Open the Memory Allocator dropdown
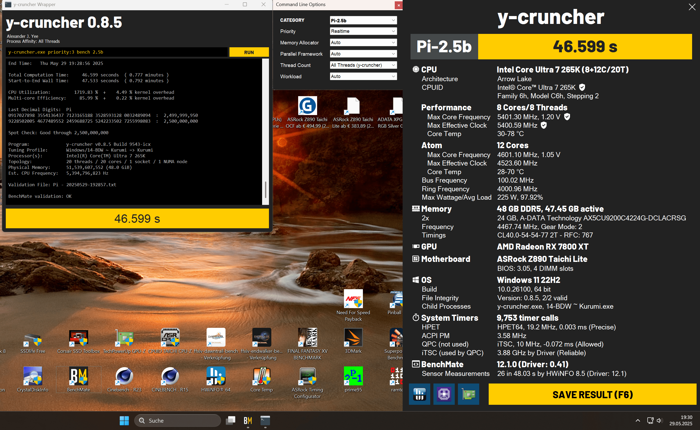The image size is (700, 430). pos(363,42)
